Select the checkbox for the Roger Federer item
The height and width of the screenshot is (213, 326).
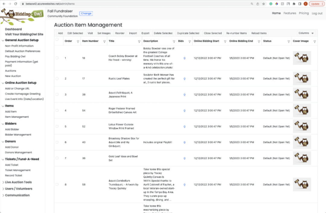click(57, 111)
